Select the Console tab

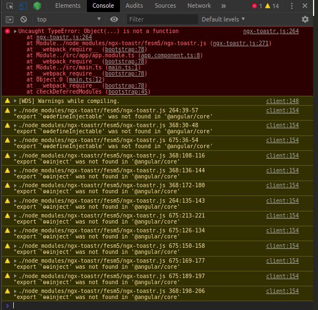[103, 6]
